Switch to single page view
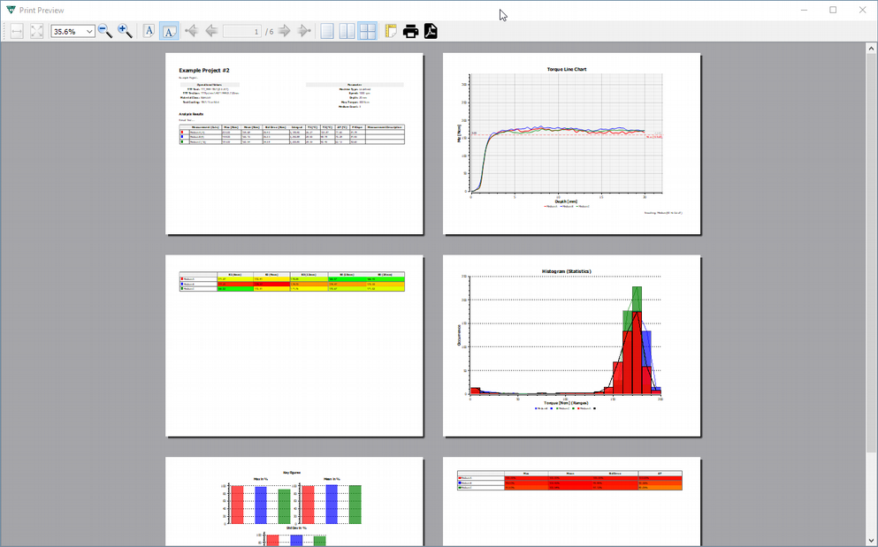Viewport: 878px width, 547px height. pos(326,31)
